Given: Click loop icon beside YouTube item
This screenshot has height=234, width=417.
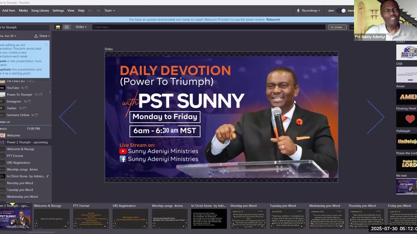Looking at the screenshot, I should click(26, 88).
